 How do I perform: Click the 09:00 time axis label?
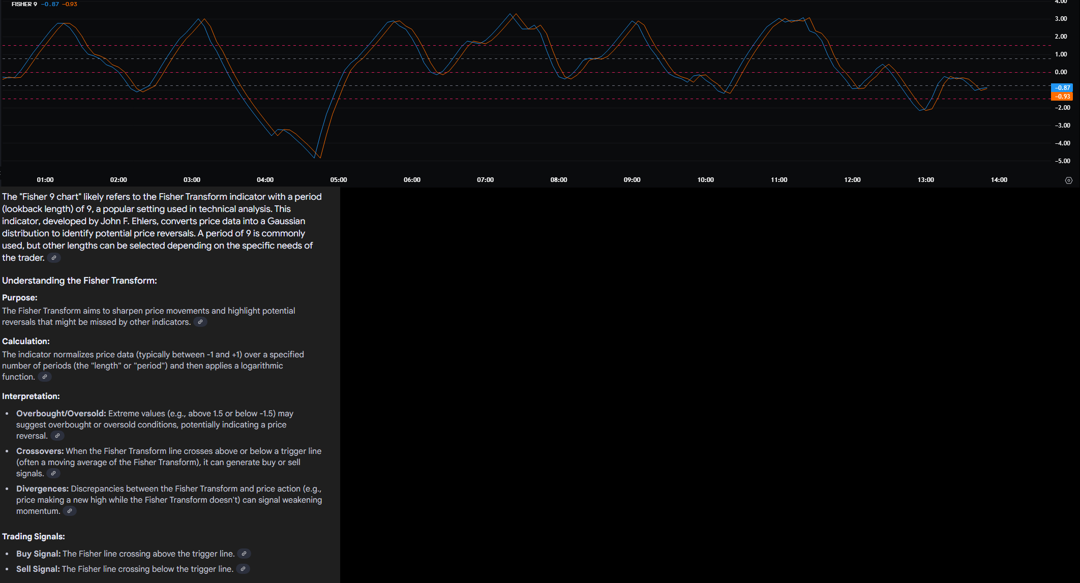click(x=632, y=180)
